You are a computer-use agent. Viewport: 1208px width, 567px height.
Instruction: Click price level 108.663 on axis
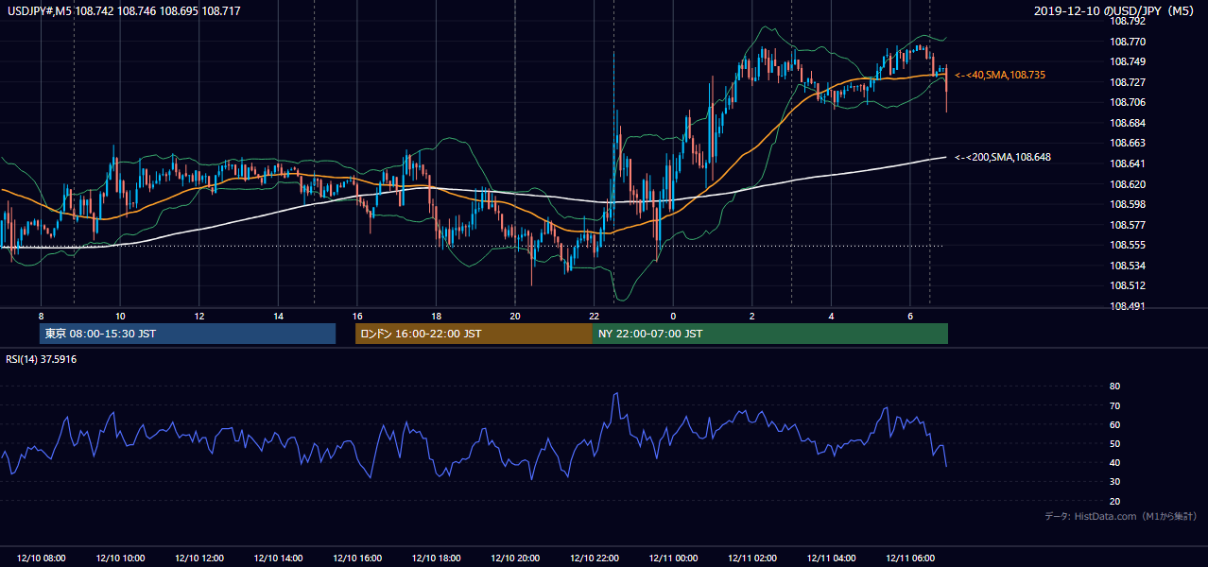tap(1127, 143)
